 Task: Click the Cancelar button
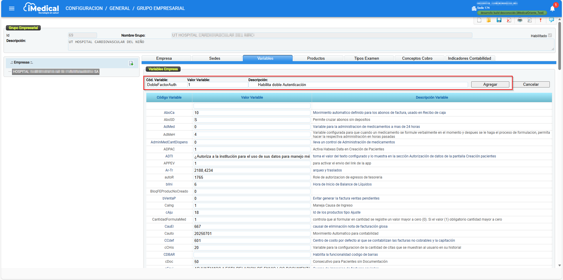coord(531,84)
